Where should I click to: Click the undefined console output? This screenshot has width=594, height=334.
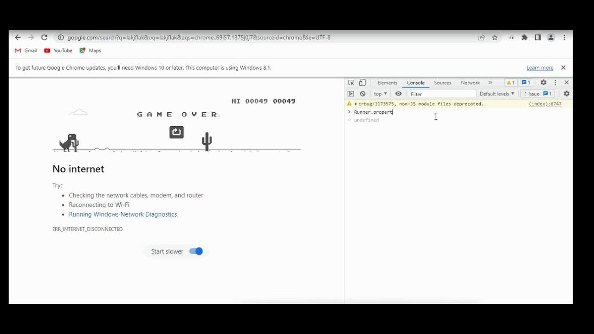(x=366, y=120)
